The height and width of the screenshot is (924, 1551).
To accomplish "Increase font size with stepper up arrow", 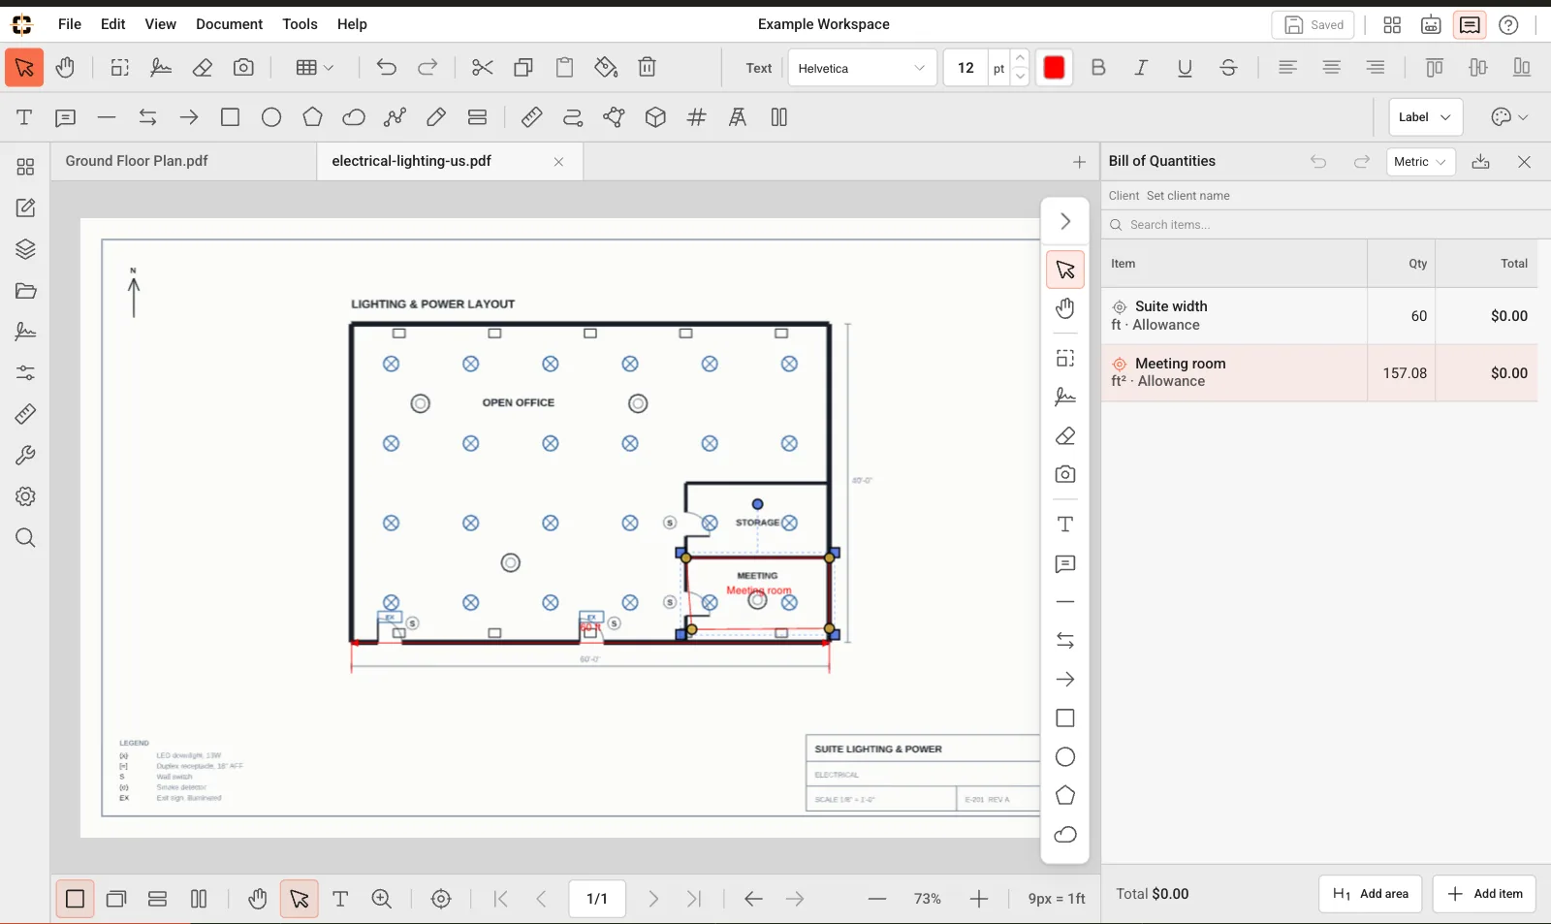I will click(x=1020, y=59).
